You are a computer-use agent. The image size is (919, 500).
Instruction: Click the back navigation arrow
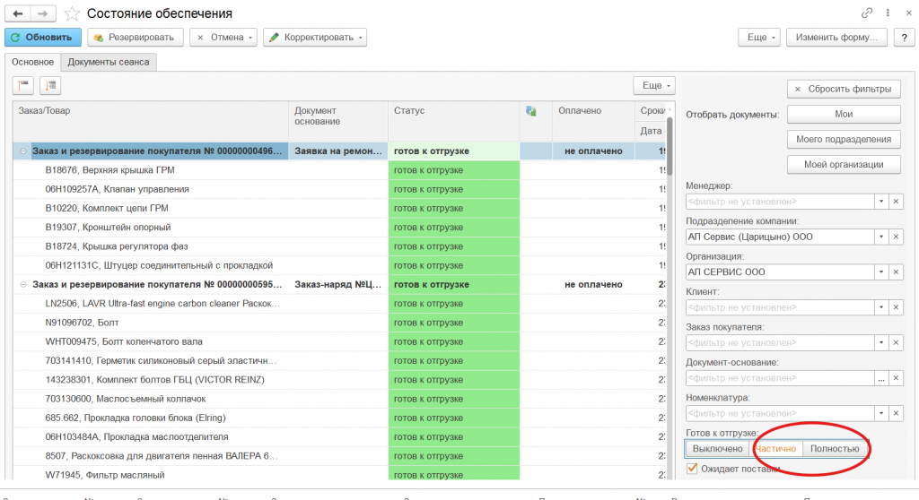18,13
